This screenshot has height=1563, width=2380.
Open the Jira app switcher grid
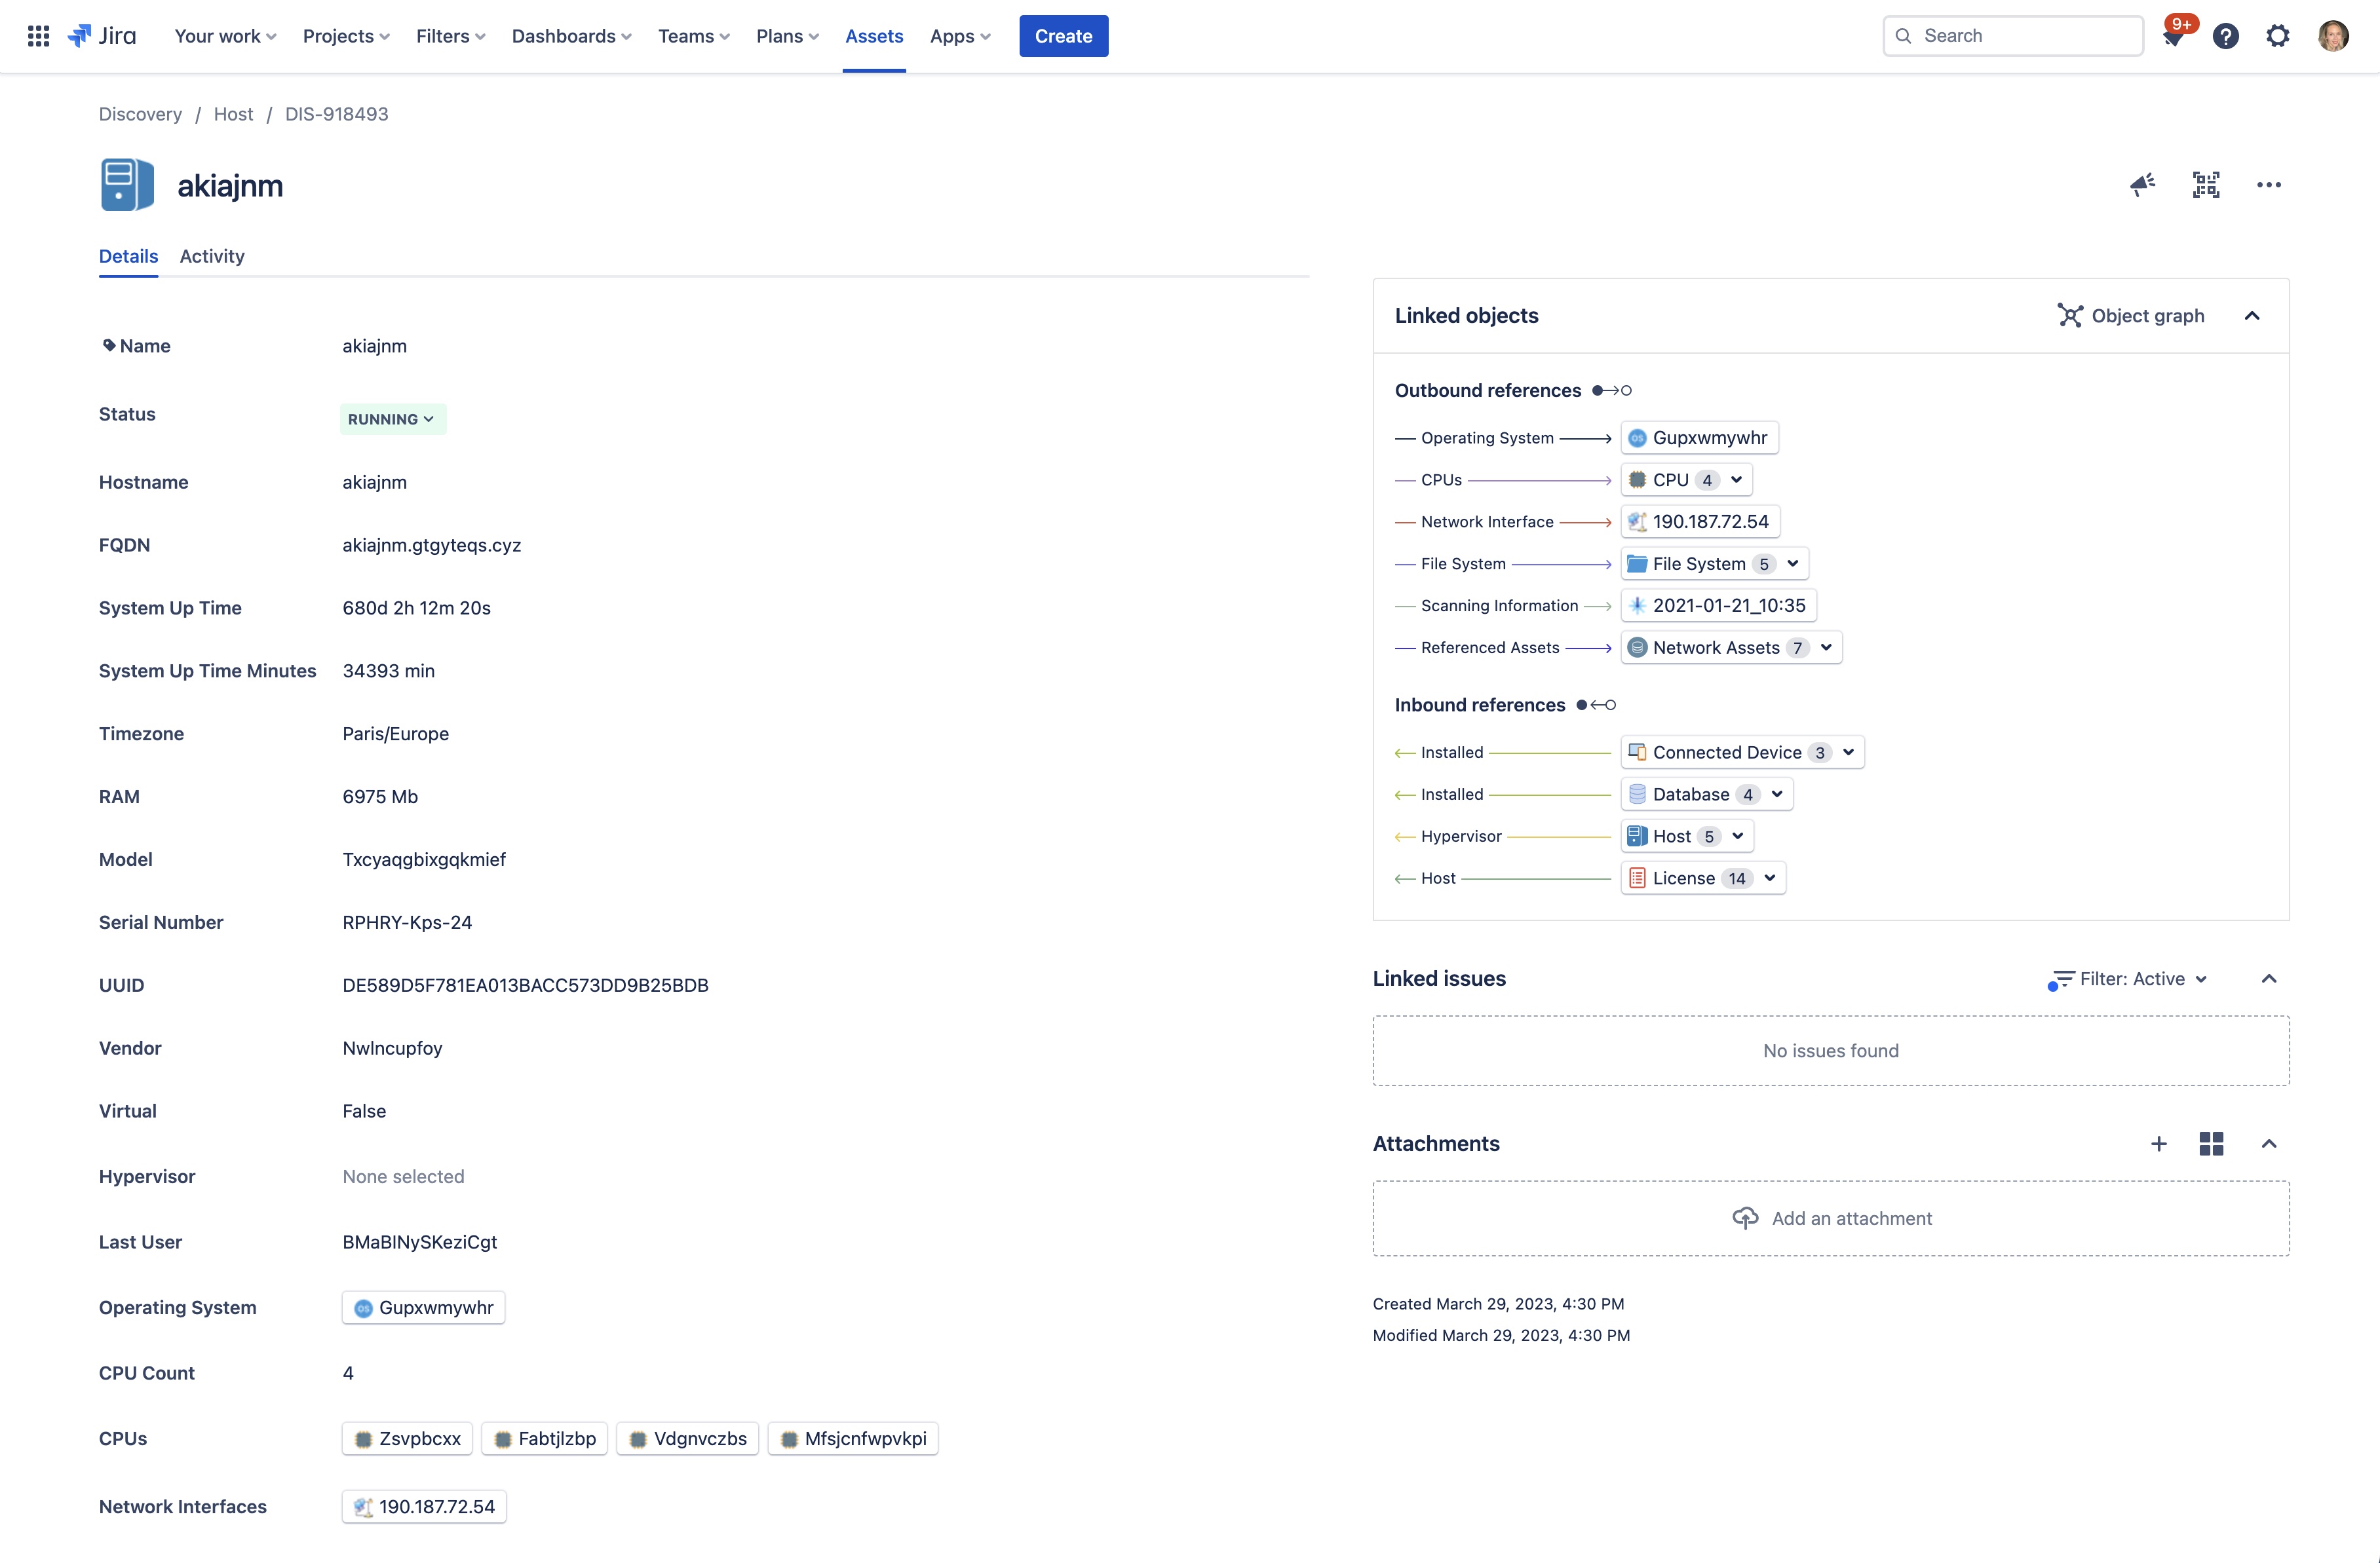pyautogui.click(x=38, y=35)
